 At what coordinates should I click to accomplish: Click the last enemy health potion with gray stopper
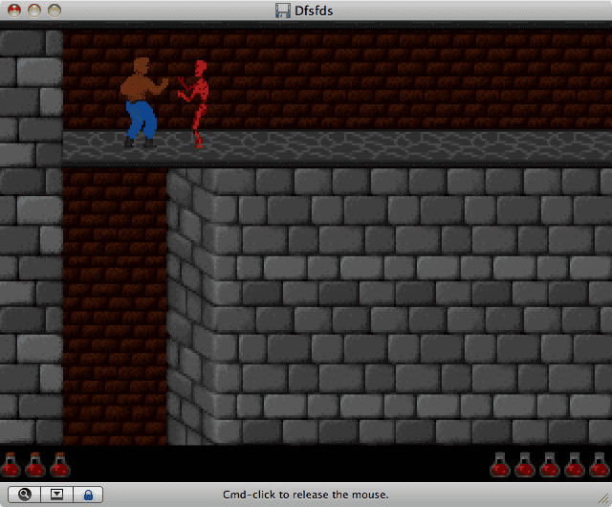click(x=600, y=464)
